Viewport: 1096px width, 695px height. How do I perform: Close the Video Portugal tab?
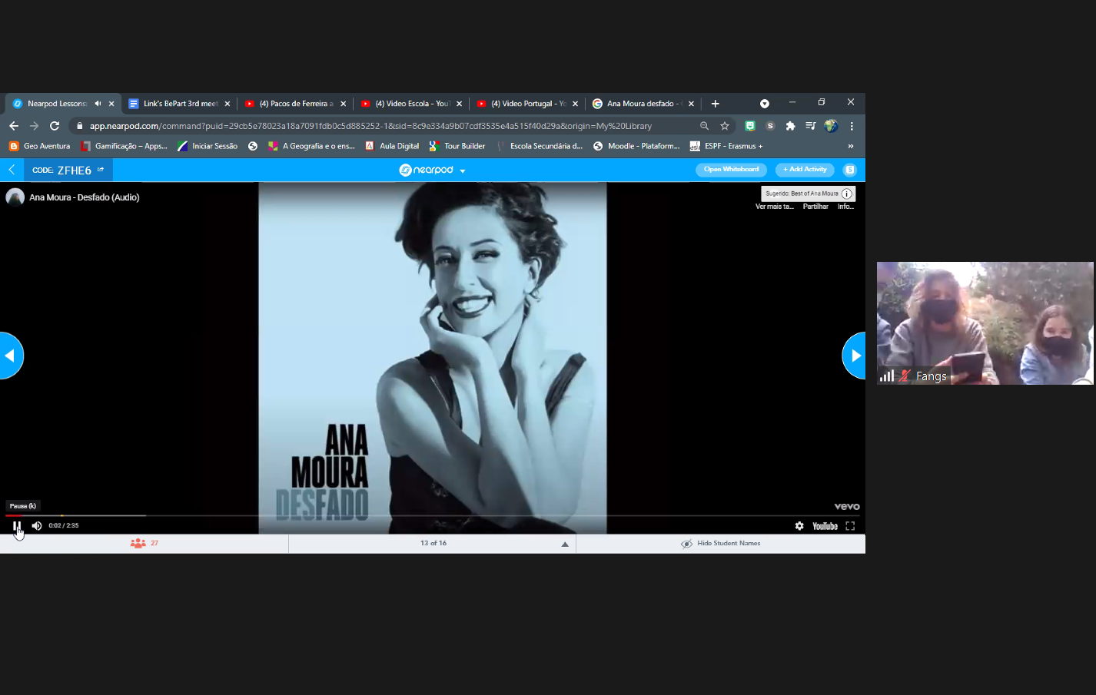(575, 104)
